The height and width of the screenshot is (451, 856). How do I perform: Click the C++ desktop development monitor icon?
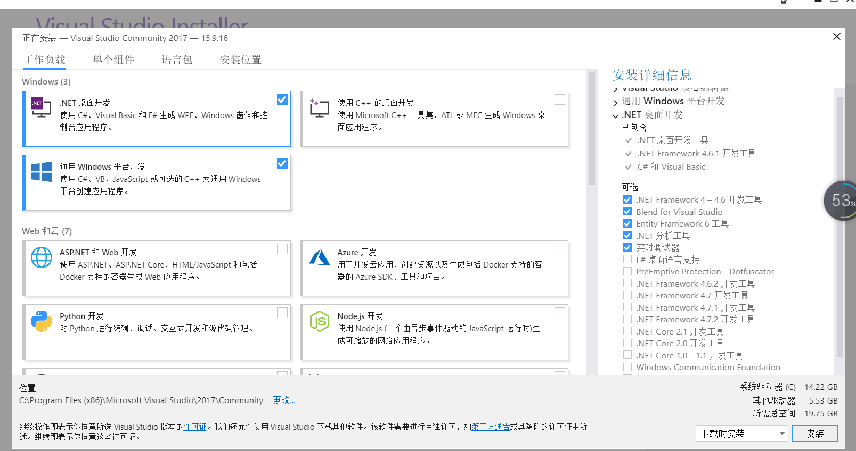coord(319,108)
